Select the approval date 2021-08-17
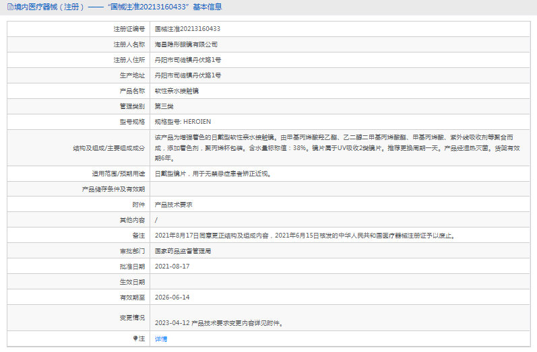 (172, 266)
